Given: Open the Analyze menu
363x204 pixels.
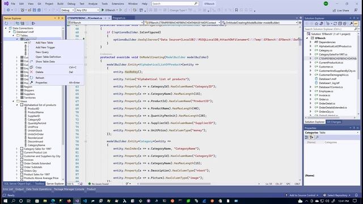Looking at the screenshot, I should tap(93, 4).
